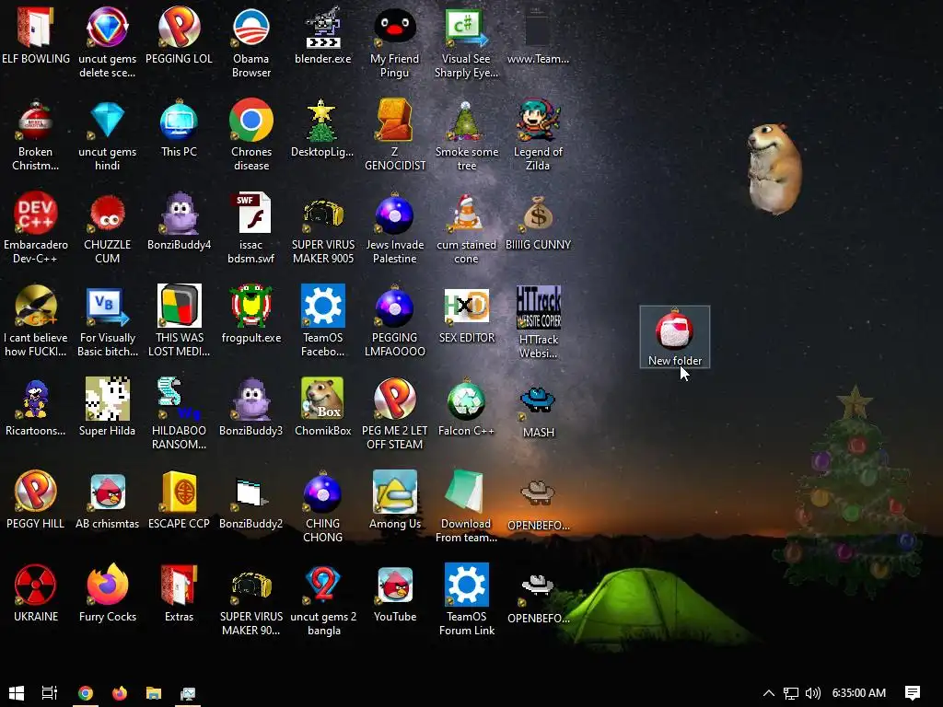Open the Windows Start menu
Viewport: 943px width, 707px height.
coord(17,692)
